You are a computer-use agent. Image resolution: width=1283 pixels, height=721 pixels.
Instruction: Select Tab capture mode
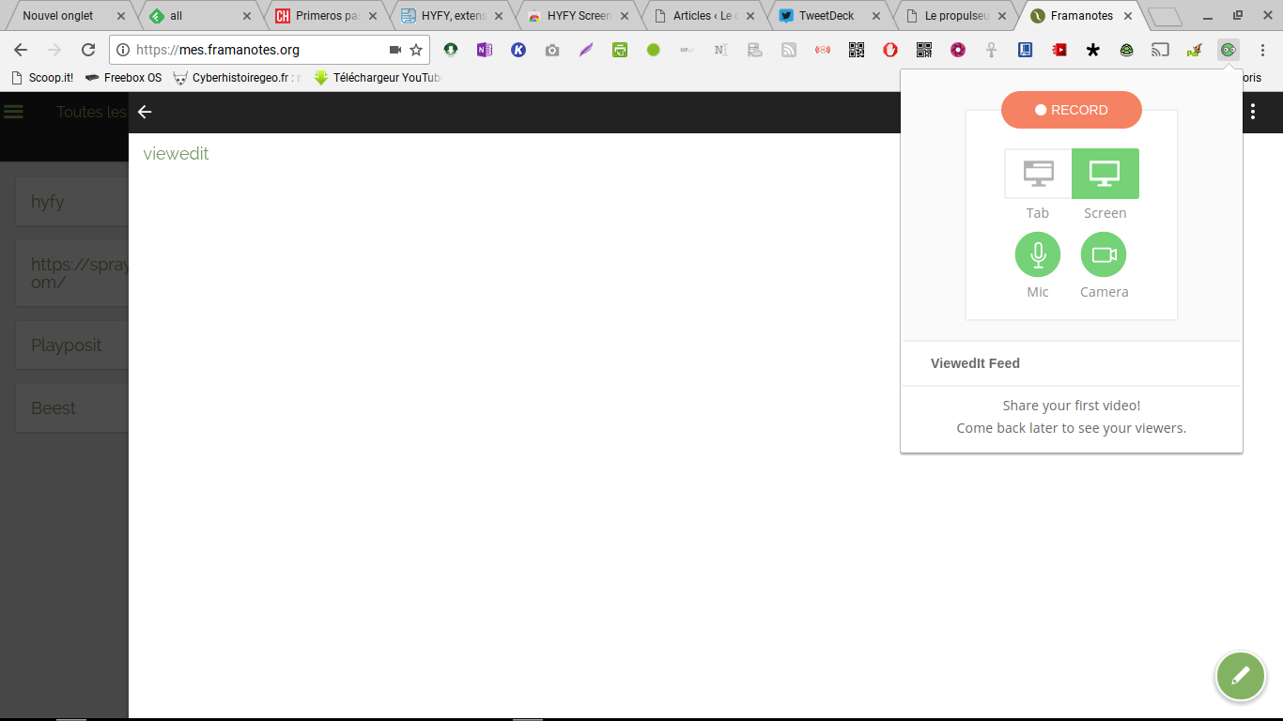point(1038,174)
